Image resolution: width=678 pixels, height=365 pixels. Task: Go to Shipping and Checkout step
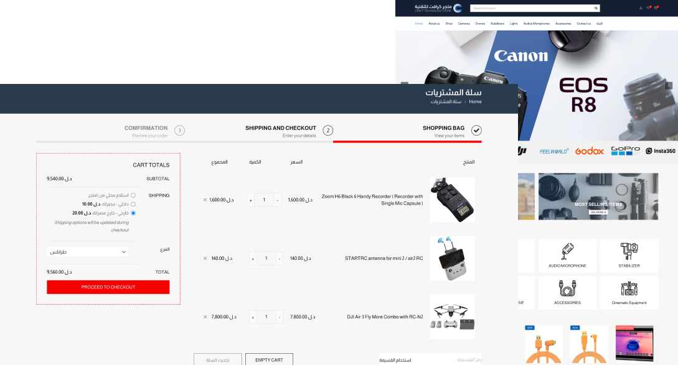tap(281, 131)
